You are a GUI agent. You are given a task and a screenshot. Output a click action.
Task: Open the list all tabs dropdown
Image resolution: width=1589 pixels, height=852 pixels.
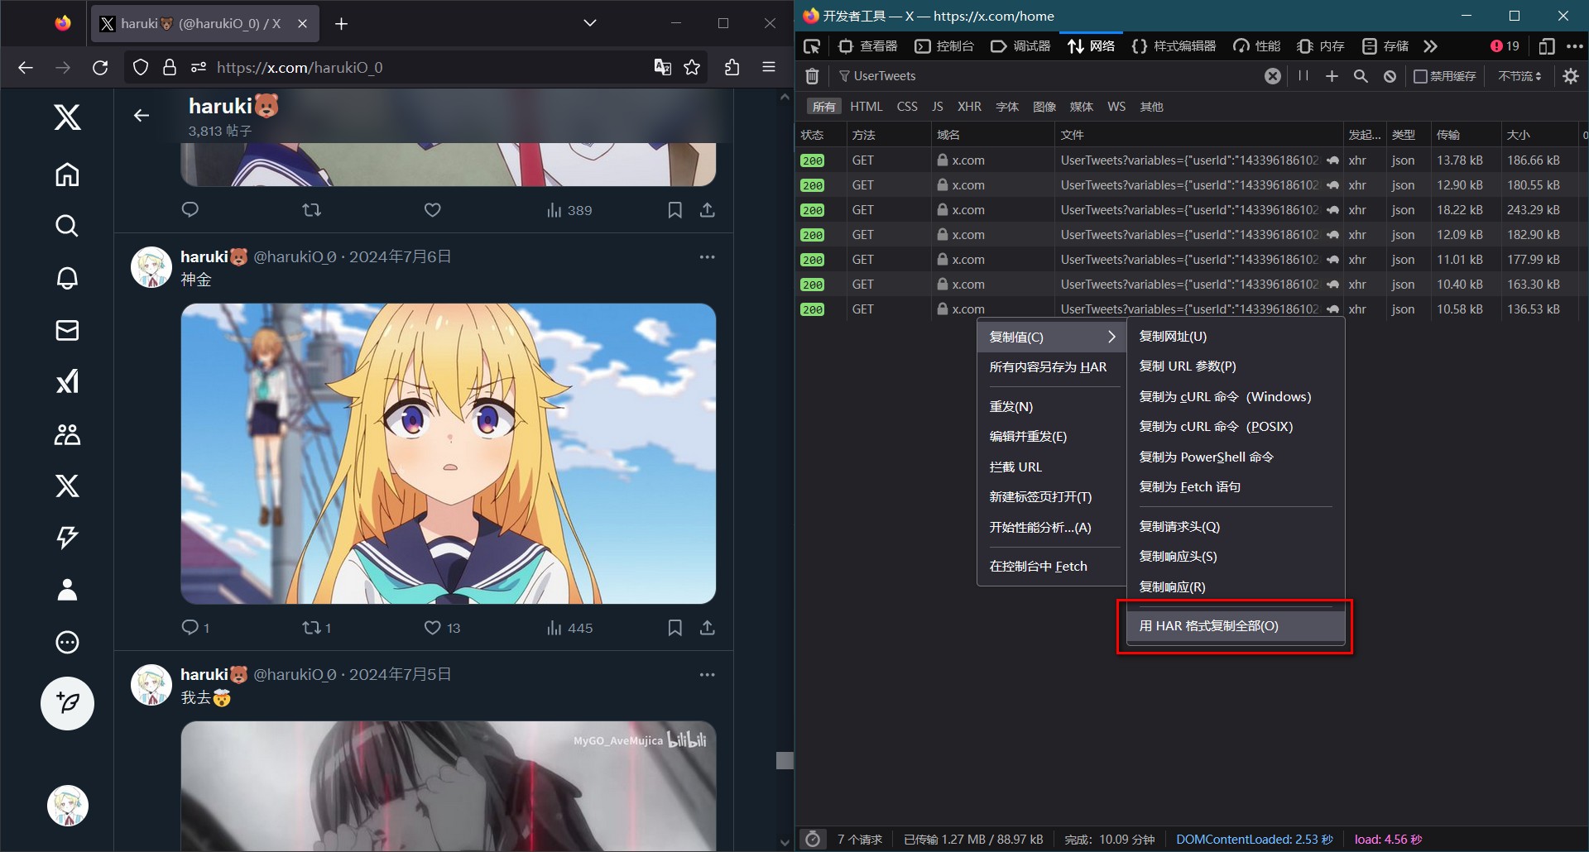(x=590, y=23)
